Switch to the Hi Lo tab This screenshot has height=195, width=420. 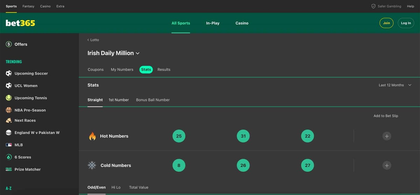coord(116,187)
